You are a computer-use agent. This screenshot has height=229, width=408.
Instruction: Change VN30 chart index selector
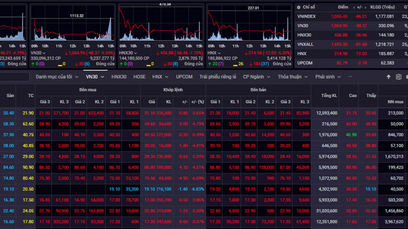coord(38,53)
